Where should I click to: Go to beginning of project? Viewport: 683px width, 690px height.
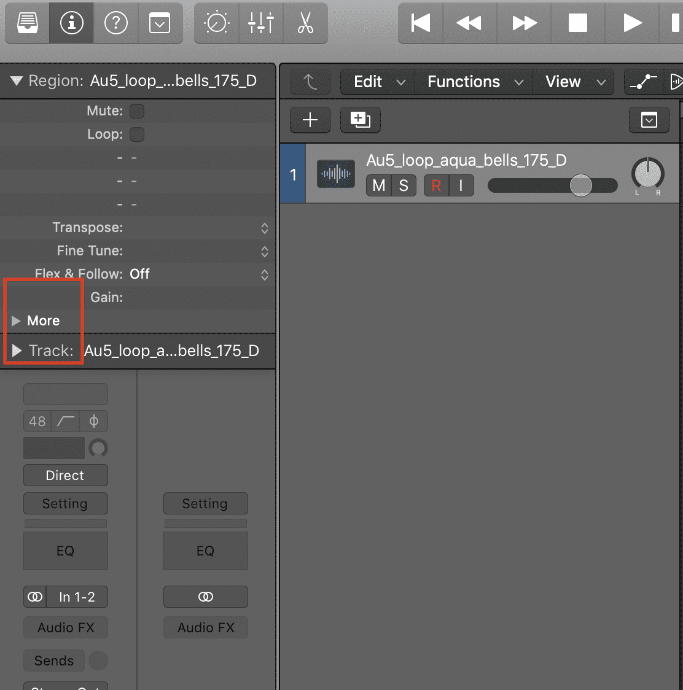pyautogui.click(x=420, y=23)
